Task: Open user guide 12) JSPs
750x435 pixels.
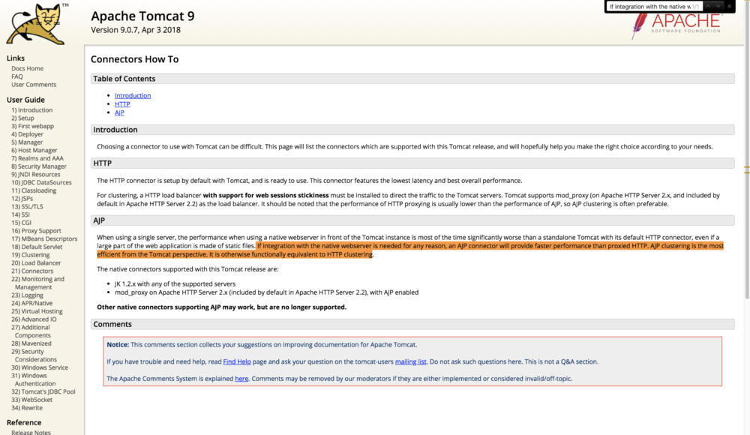Action: pos(22,199)
